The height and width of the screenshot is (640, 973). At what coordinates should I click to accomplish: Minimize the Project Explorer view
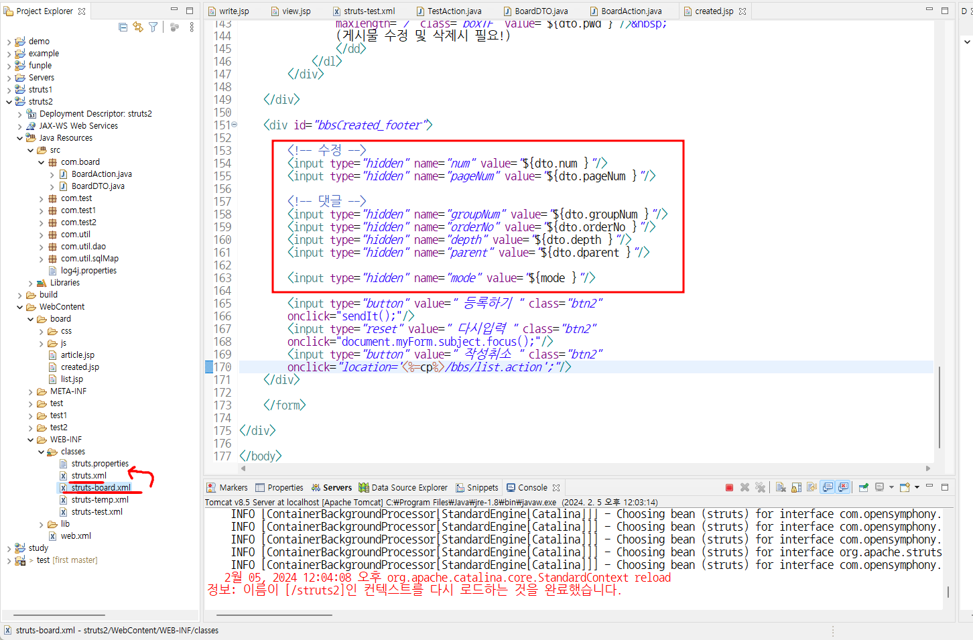[174, 9]
